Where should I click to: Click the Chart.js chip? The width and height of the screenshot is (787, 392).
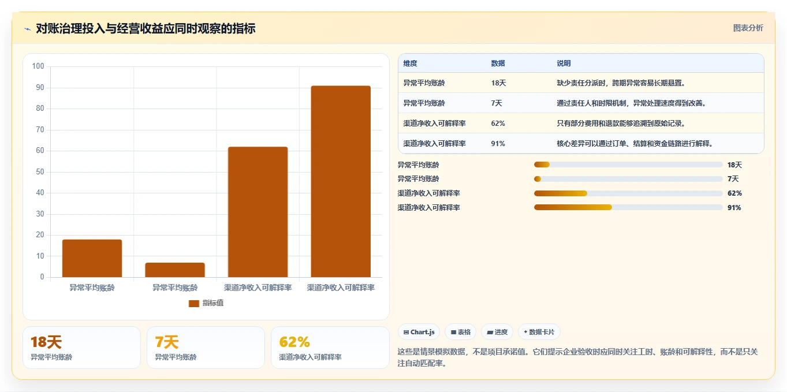(419, 332)
